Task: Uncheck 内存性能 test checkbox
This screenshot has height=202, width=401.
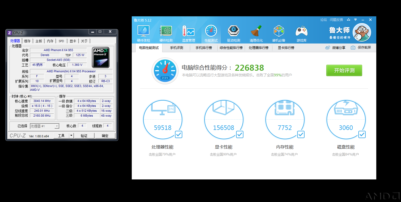Action: pyautogui.click(x=301, y=134)
